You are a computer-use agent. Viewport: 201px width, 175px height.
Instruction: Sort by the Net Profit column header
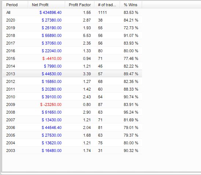coord(46,5)
